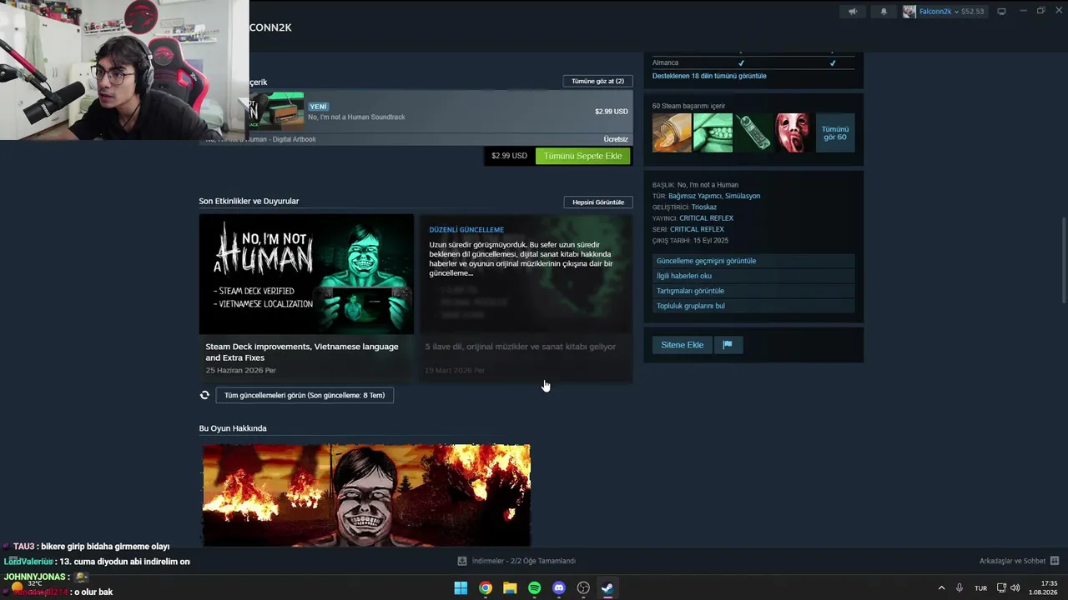Click the Steam taskbar icon
The height and width of the screenshot is (600, 1068).
click(608, 588)
